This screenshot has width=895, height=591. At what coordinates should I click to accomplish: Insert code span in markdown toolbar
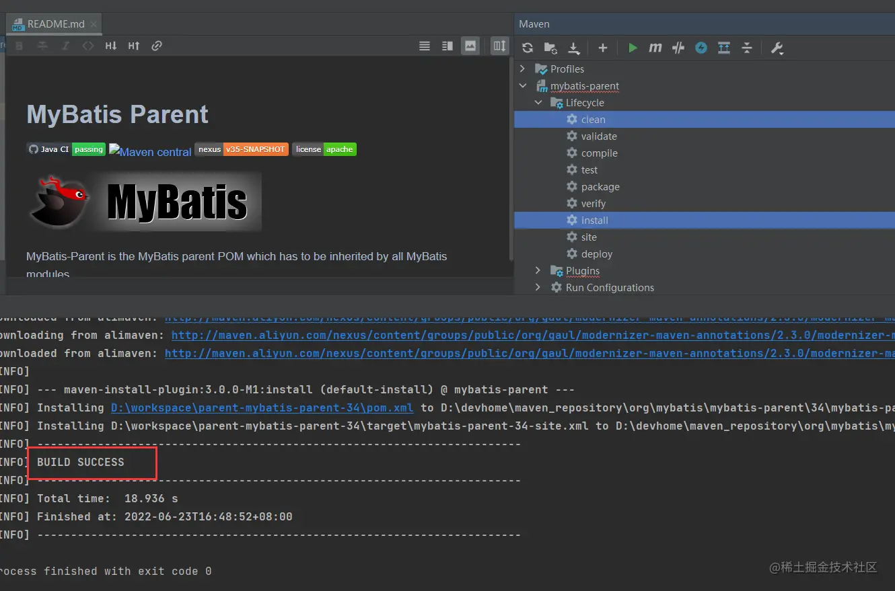[x=88, y=46]
